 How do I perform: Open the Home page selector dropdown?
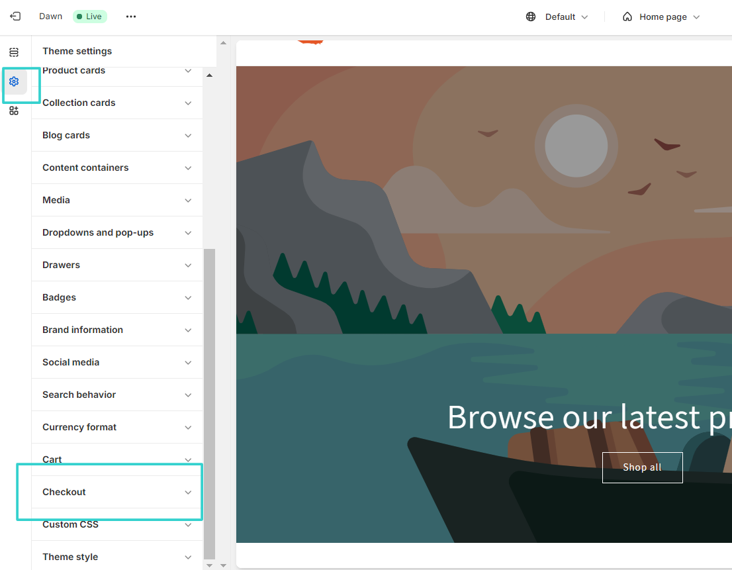662,17
